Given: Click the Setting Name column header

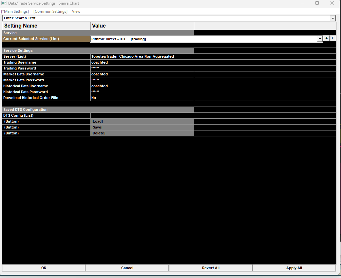Looking at the screenshot, I should pos(46,26).
